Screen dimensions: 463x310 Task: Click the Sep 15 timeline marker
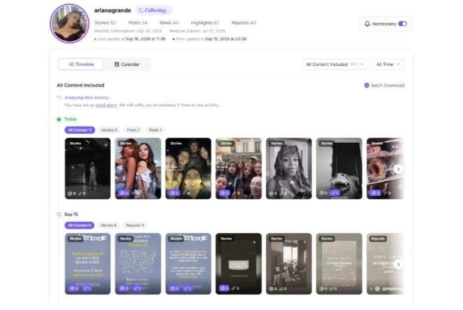(59, 214)
